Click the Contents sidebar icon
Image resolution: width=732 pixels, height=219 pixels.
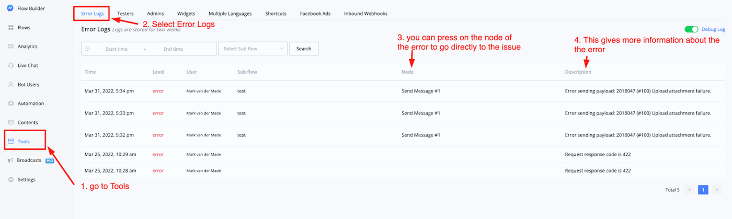pos(10,122)
